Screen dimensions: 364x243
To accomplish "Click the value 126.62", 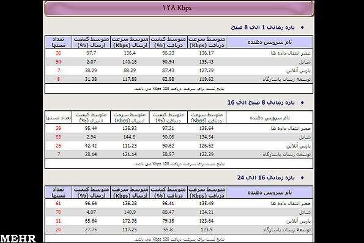I will pyautogui.click(x=206, y=146).
